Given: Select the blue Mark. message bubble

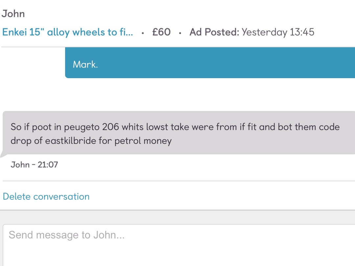Looking at the screenshot, I should pos(210,63).
